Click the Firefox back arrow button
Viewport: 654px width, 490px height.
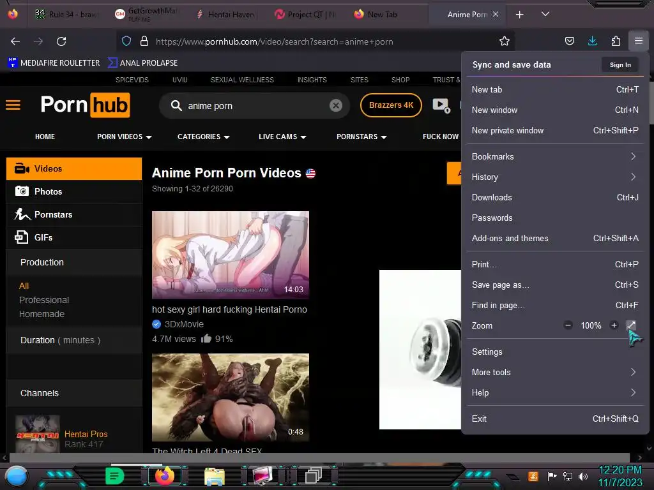[x=15, y=41]
